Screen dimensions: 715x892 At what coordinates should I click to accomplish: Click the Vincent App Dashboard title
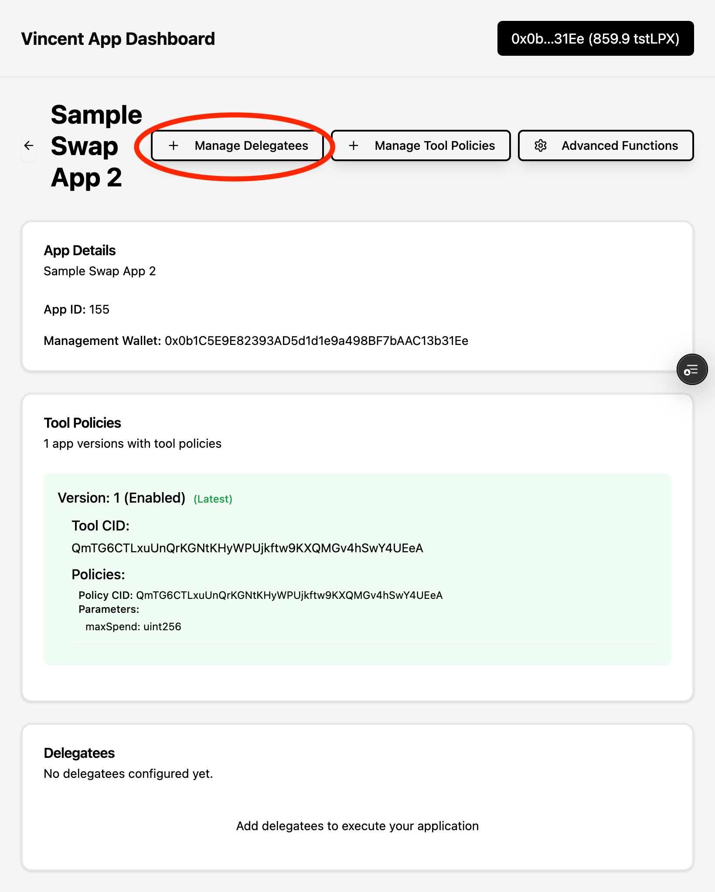(118, 39)
